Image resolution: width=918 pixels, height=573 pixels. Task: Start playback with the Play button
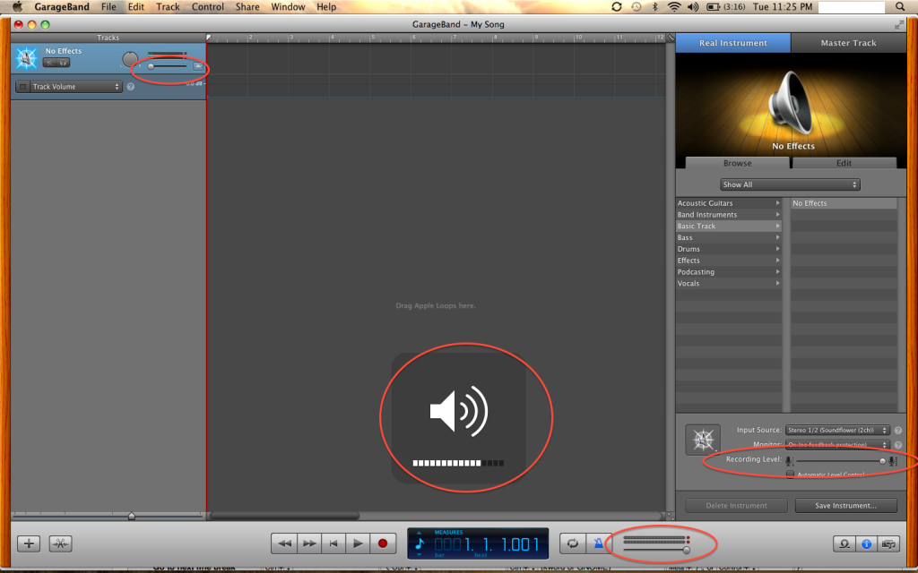[358, 543]
